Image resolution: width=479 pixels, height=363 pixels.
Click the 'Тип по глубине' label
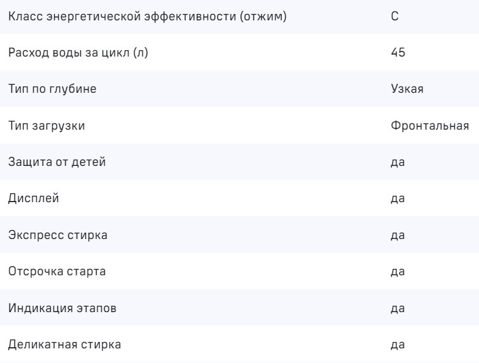point(52,89)
